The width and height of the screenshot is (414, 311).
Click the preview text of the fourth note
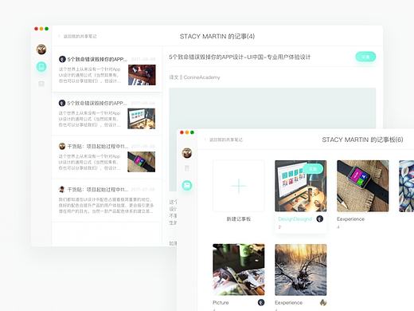coord(106,205)
